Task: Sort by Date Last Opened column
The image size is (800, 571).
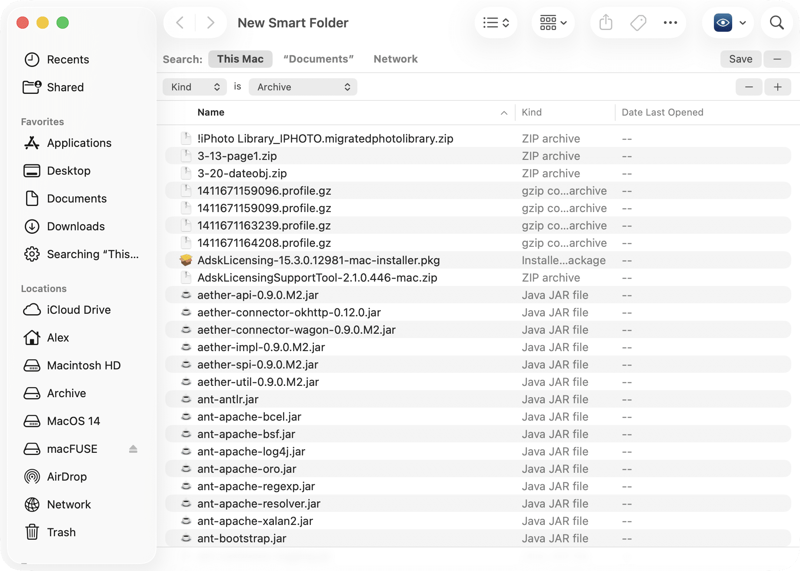Action: pos(663,113)
